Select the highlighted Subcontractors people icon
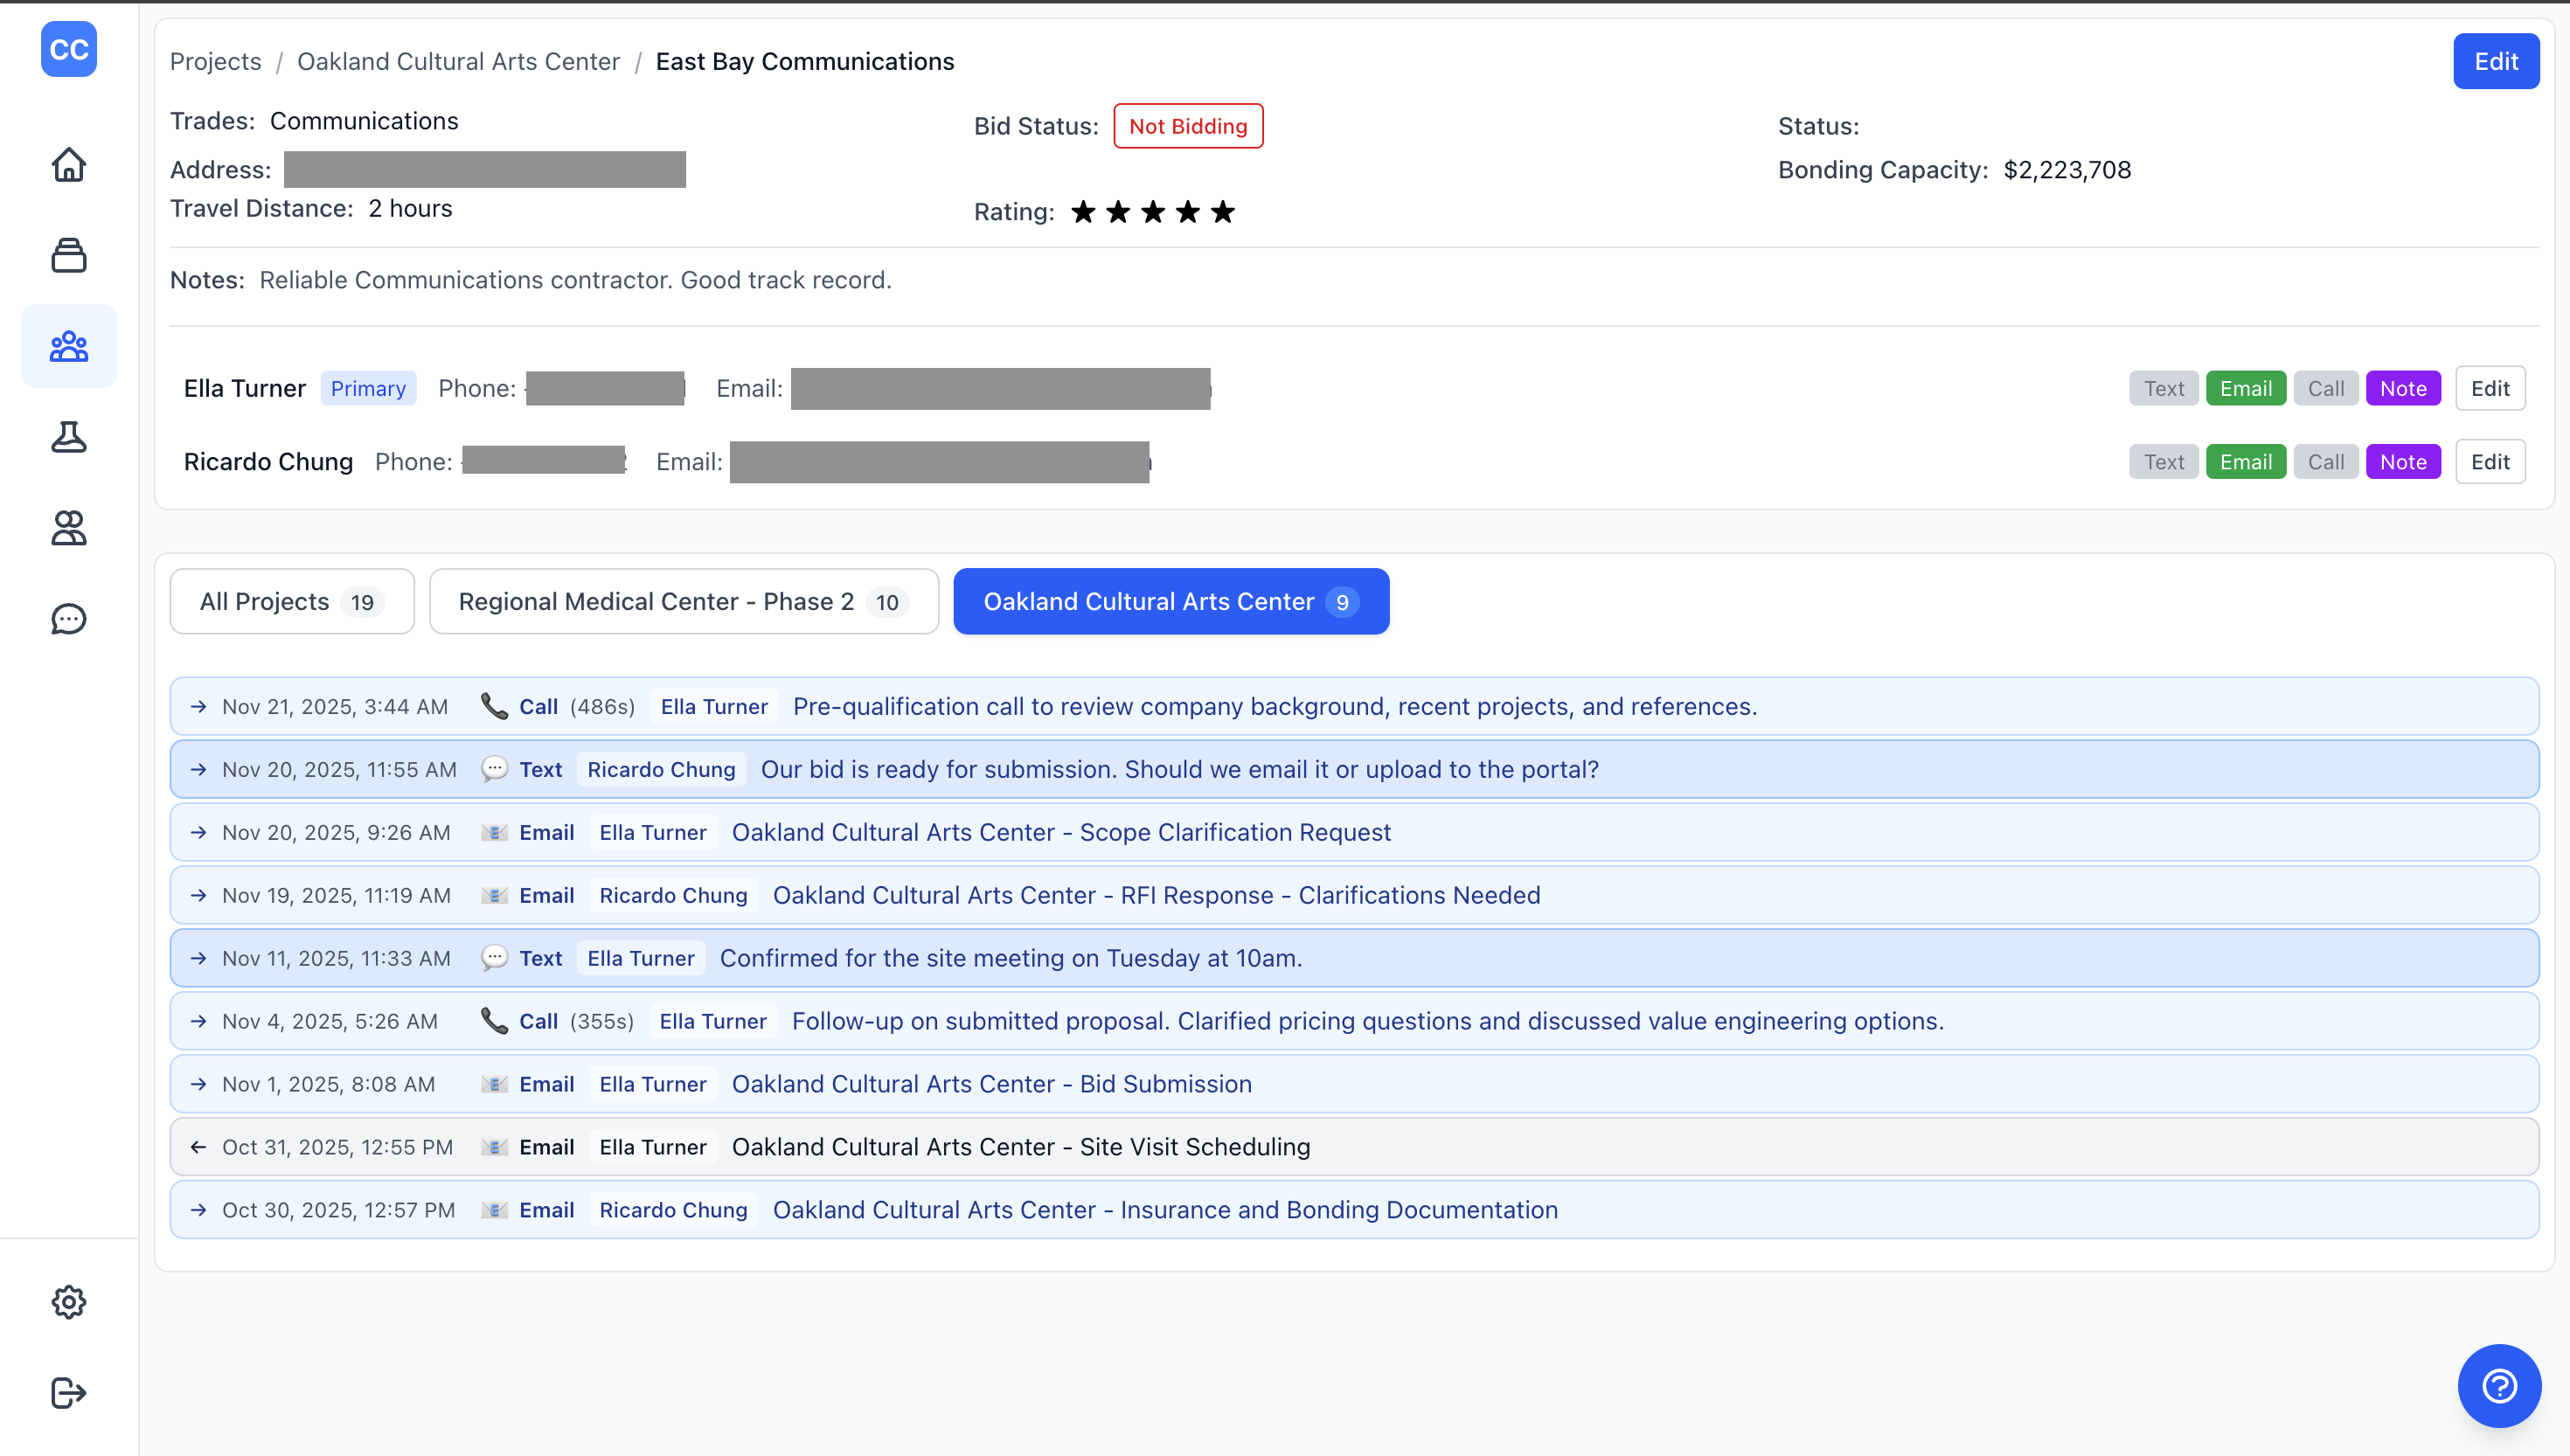The image size is (2570, 1456). pyautogui.click(x=68, y=345)
